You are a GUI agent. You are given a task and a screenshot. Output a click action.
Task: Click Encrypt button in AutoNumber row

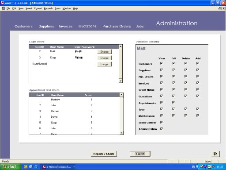pos(105,64)
